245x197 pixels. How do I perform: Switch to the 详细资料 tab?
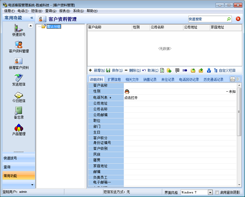tap(96, 79)
